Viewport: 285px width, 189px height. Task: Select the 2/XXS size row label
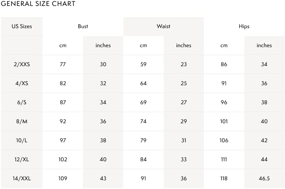click(x=22, y=64)
